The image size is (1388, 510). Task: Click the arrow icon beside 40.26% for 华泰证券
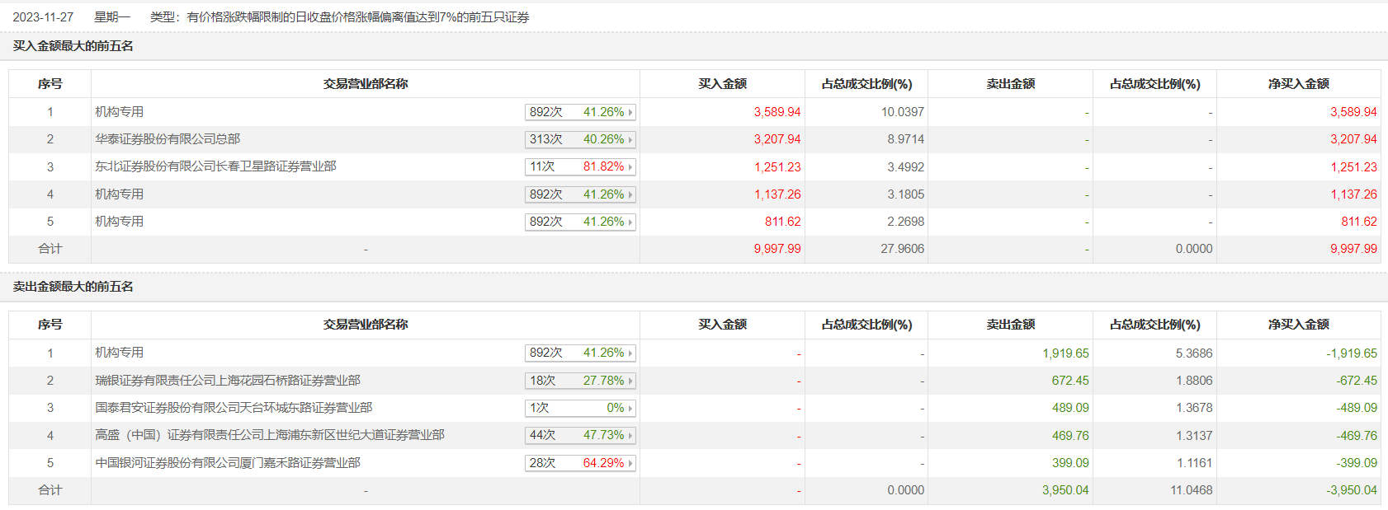[630, 140]
